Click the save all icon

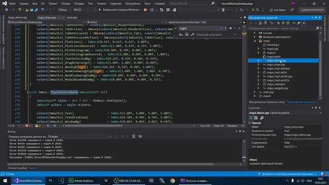click(x=36, y=10)
